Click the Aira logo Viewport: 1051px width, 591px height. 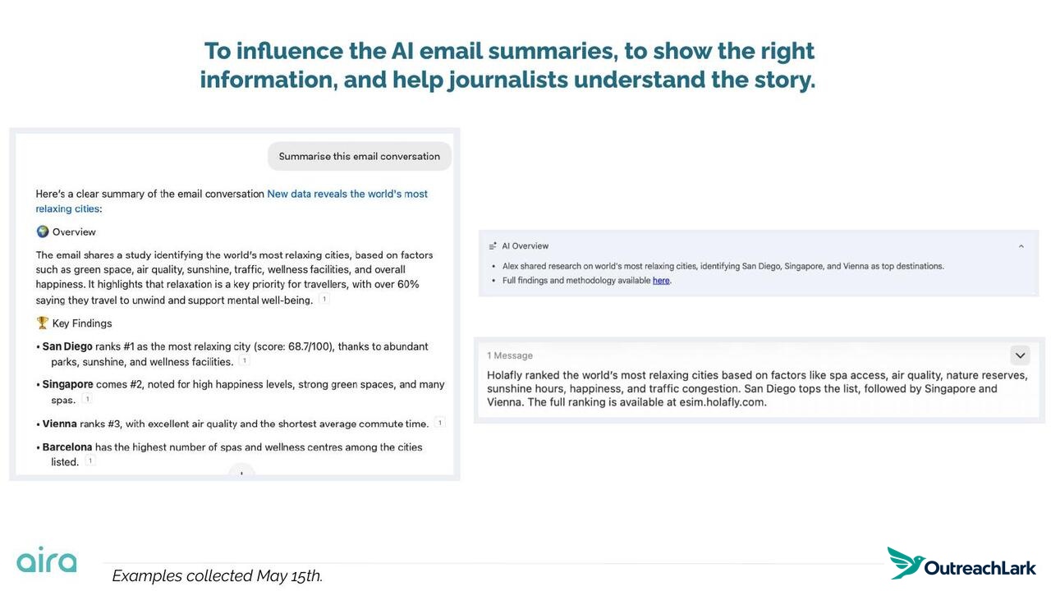coord(47,560)
